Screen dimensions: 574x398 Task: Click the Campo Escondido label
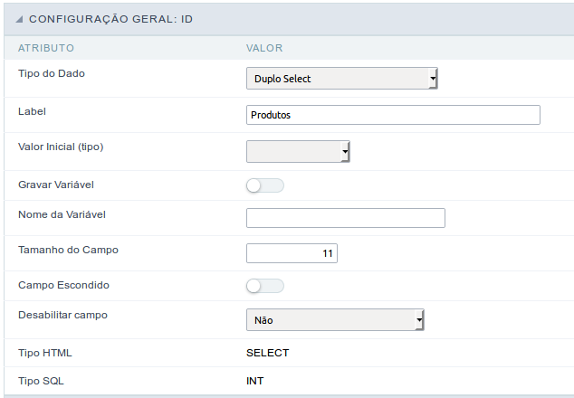[x=63, y=285]
